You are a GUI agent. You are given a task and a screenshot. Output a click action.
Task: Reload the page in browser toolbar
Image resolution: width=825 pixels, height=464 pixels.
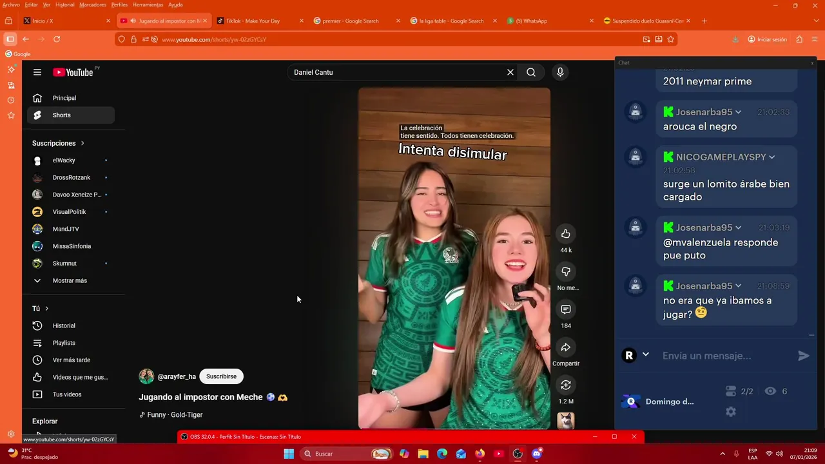point(57,39)
